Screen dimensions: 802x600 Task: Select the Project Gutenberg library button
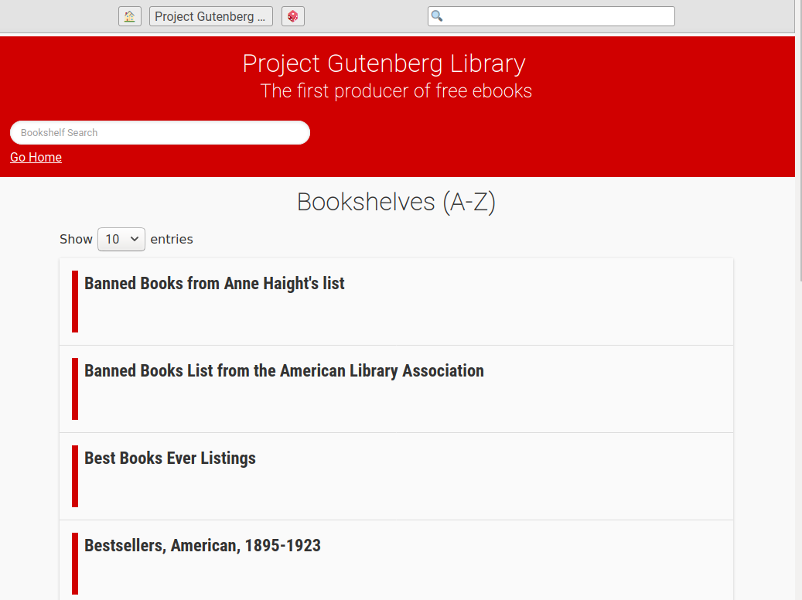[210, 16]
